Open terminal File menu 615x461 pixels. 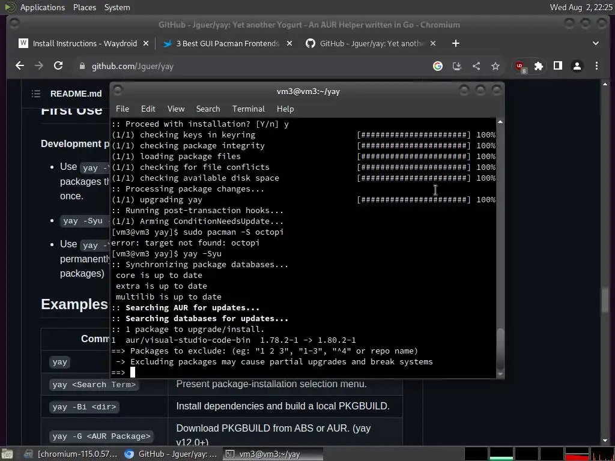pyautogui.click(x=123, y=109)
